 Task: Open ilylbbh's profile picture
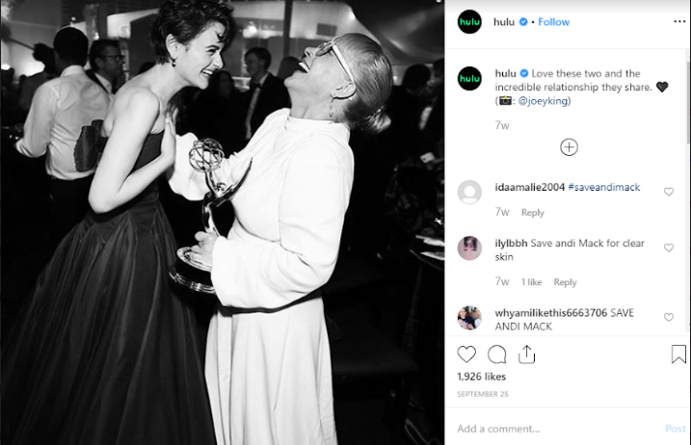click(x=469, y=248)
